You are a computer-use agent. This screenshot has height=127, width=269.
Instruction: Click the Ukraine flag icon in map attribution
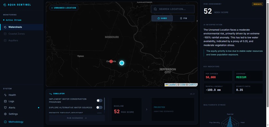167,85
